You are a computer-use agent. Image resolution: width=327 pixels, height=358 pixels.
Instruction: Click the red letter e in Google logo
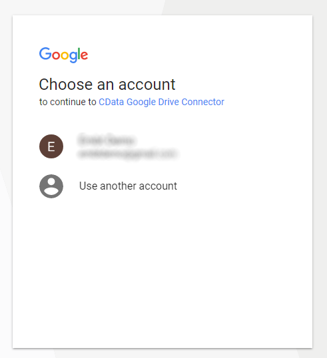pos(84,55)
